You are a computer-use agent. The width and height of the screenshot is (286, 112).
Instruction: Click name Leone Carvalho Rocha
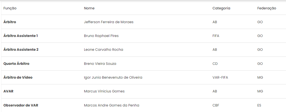tap(103, 50)
